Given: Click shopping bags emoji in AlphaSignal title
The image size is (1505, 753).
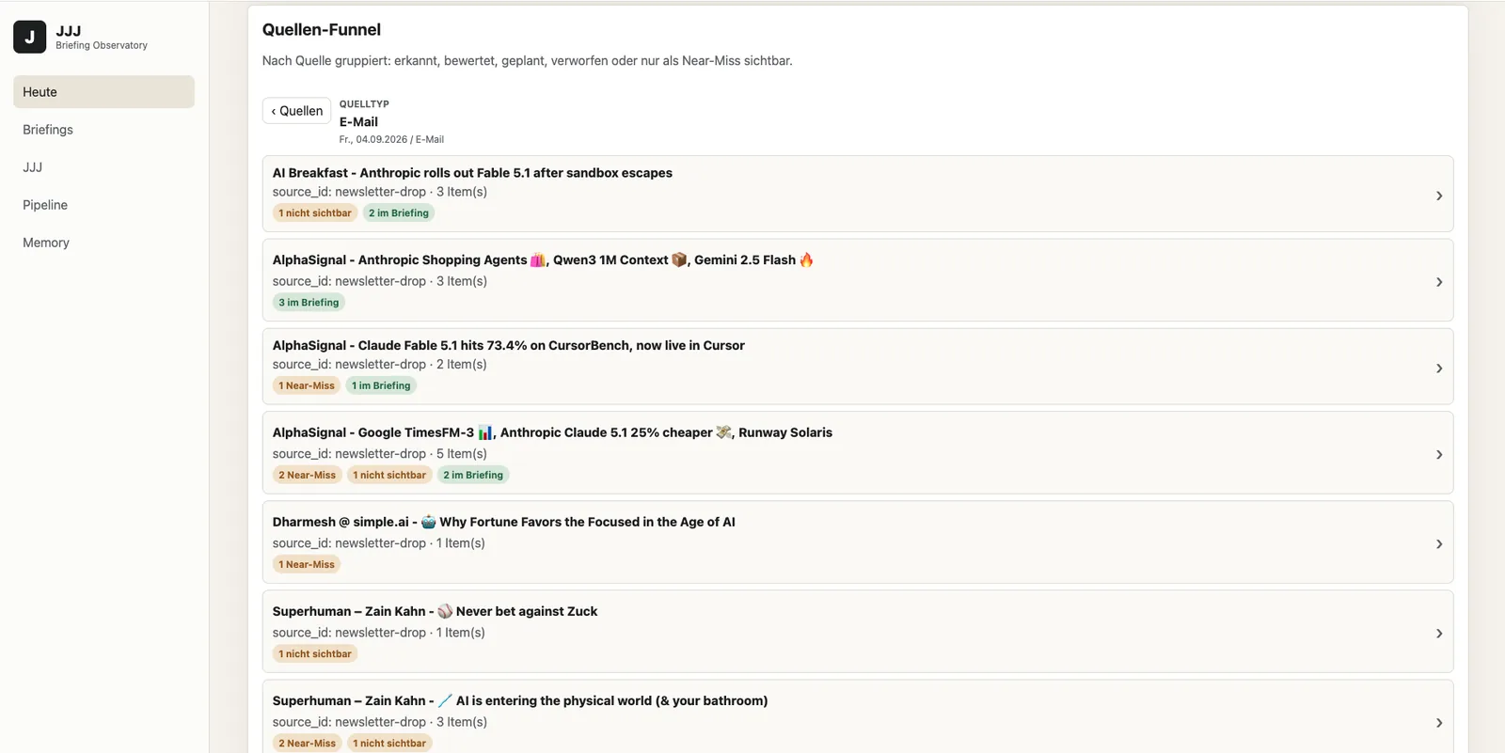Looking at the screenshot, I should click(x=538, y=260).
